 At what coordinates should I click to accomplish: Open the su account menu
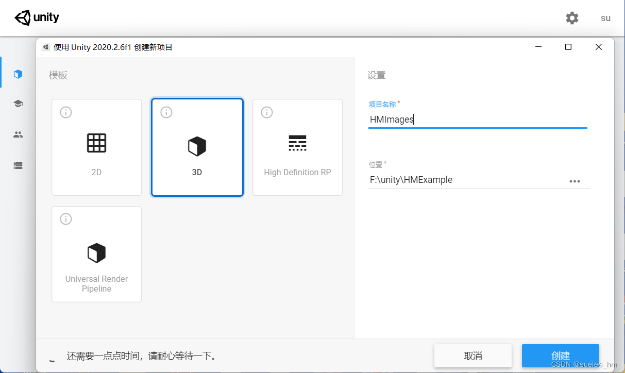pyautogui.click(x=605, y=18)
